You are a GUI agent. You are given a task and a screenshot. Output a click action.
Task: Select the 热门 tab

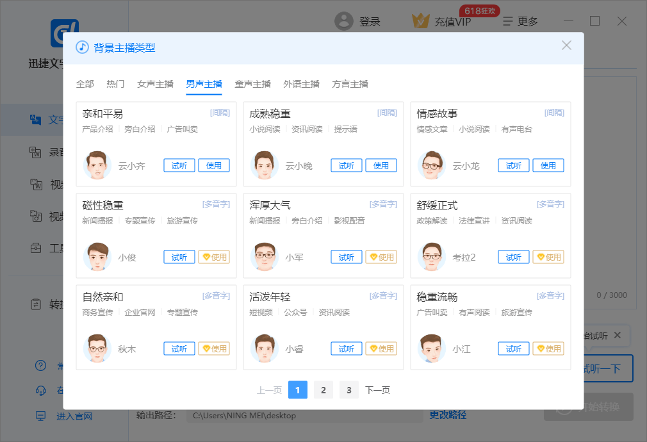115,84
